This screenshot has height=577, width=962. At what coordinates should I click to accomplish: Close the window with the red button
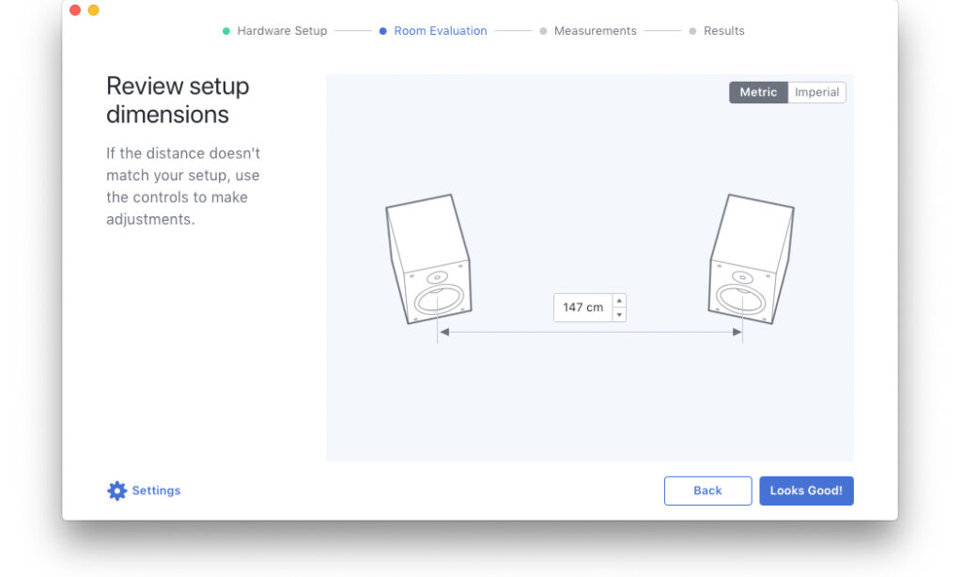75,9
